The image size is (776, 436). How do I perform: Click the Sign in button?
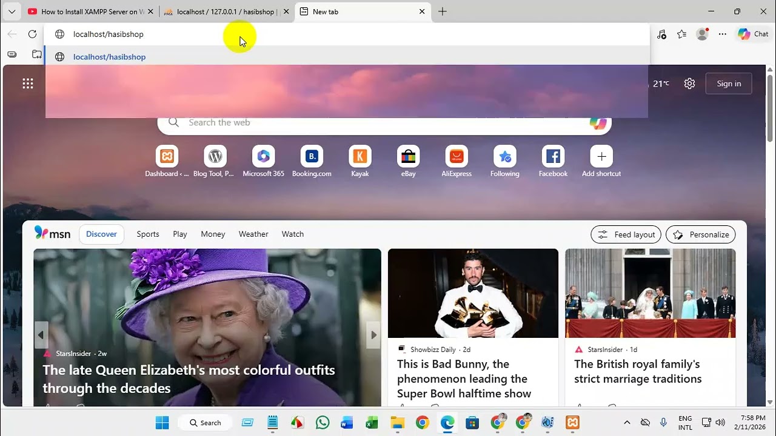729,84
